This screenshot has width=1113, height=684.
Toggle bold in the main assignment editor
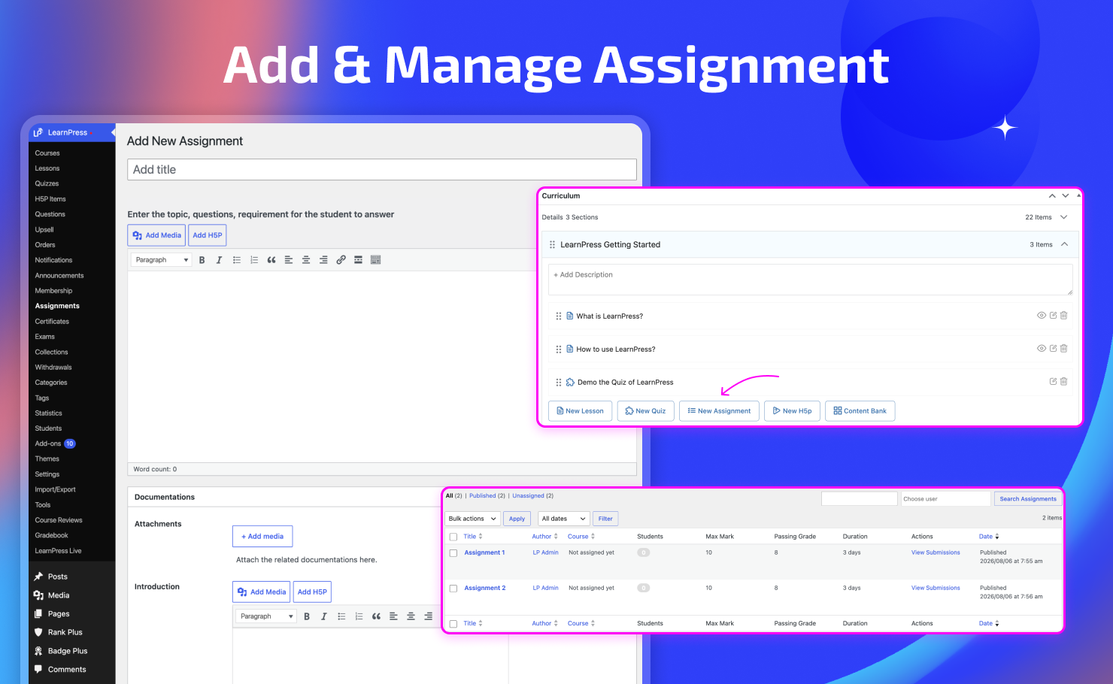pos(202,260)
